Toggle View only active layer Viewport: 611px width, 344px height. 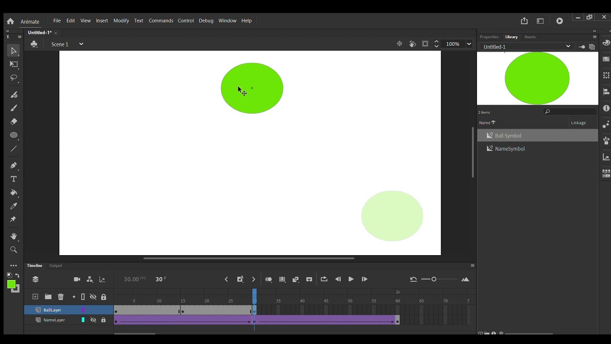coord(74,297)
